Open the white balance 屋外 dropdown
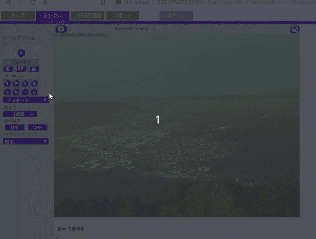The height and width of the screenshot is (239, 316). (x=26, y=141)
